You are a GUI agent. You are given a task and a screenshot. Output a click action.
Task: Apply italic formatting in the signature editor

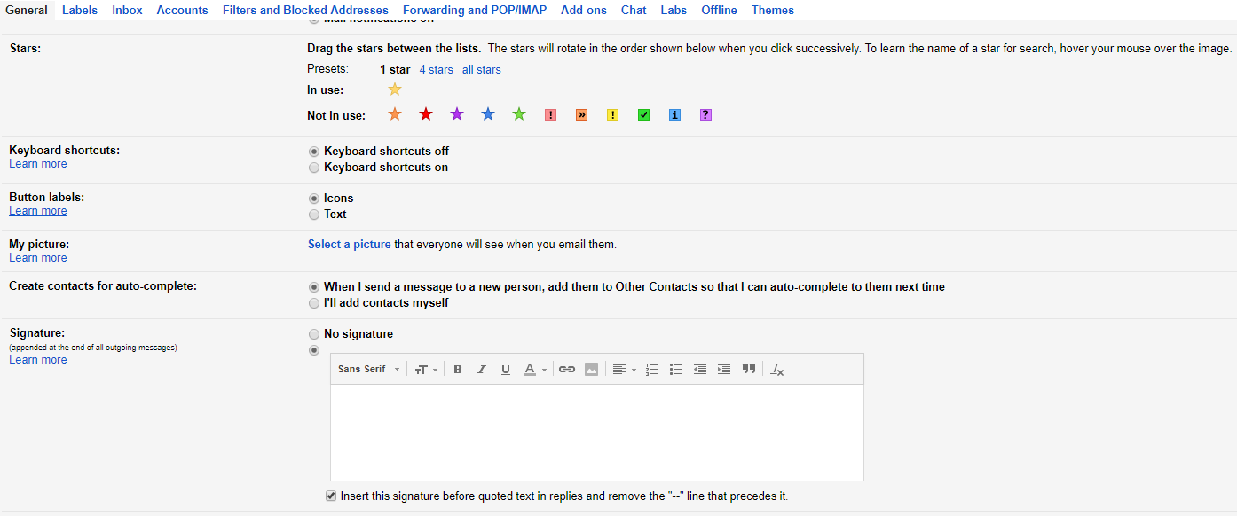481,369
